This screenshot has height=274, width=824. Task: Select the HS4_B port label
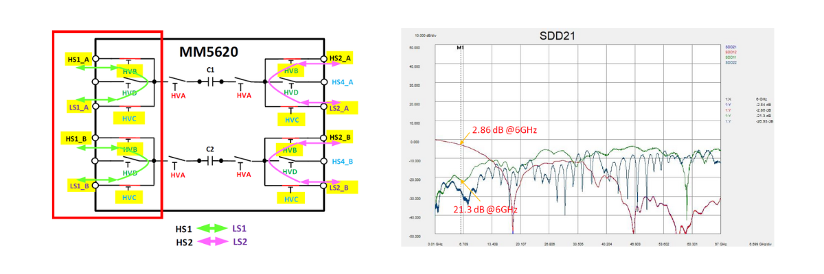(342, 162)
